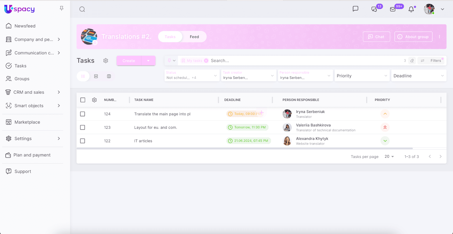The height and width of the screenshot is (234, 453).
Task: Switch to kanban board view icon
Action: coord(109,76)
